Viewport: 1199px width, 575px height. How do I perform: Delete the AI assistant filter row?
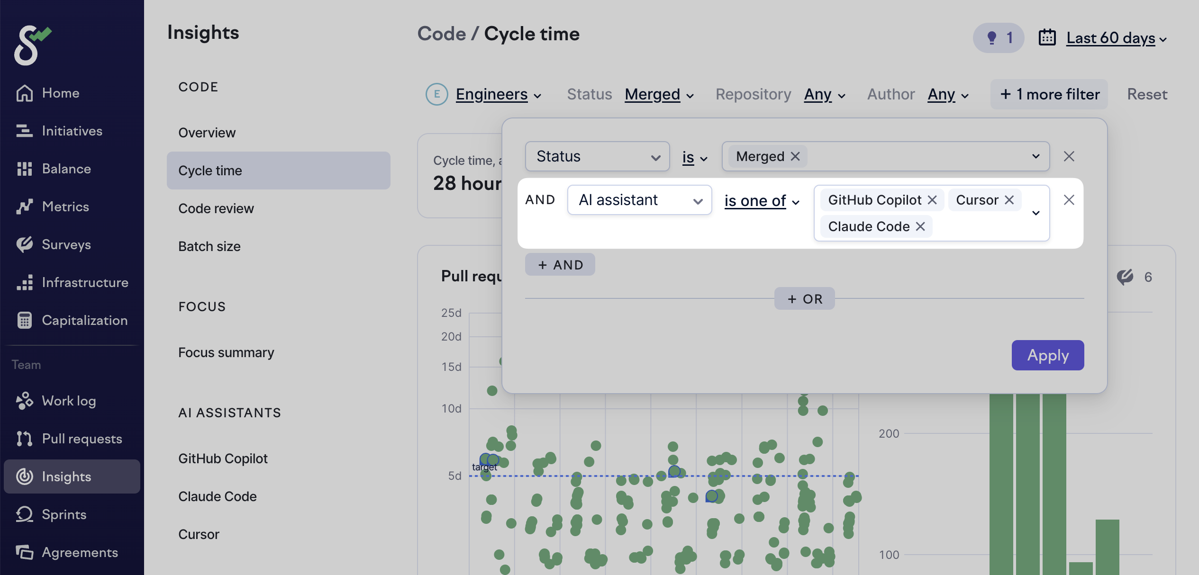[1069, 200]
